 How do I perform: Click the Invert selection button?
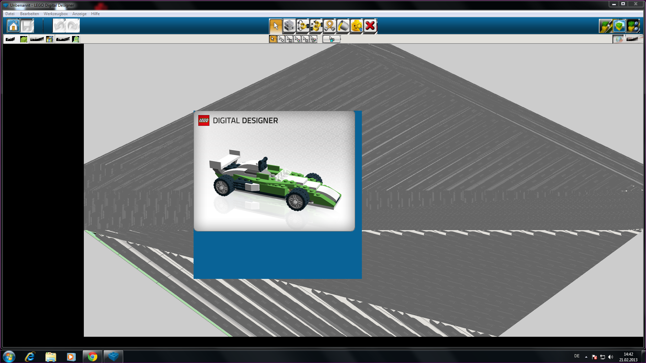(x=331, y=39)
